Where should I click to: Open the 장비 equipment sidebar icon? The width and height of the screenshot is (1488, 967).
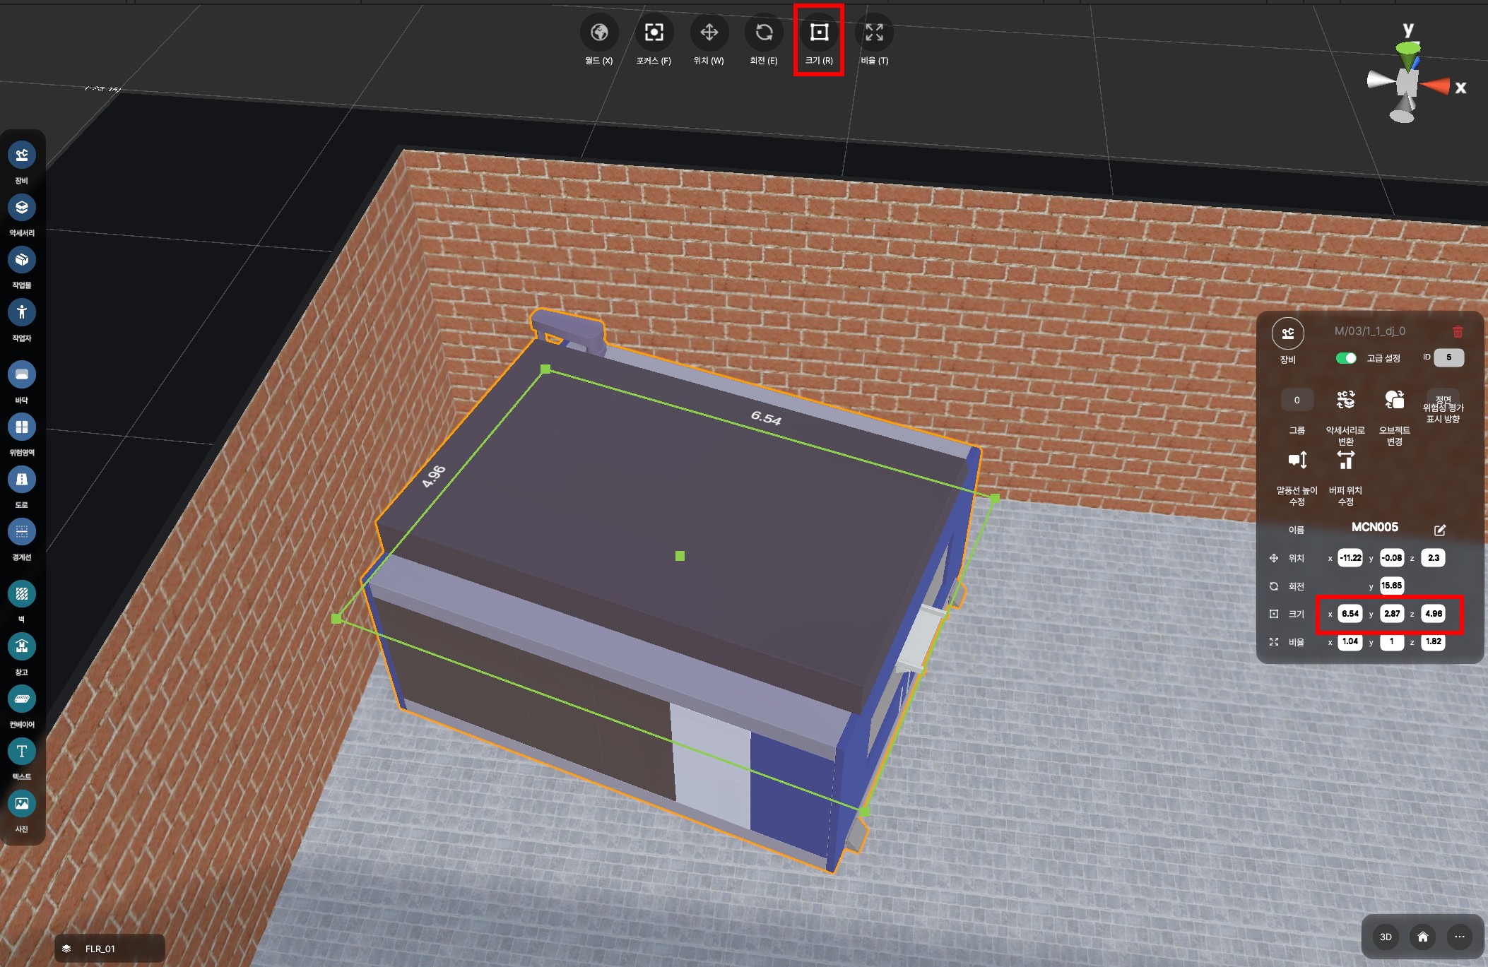22,155
